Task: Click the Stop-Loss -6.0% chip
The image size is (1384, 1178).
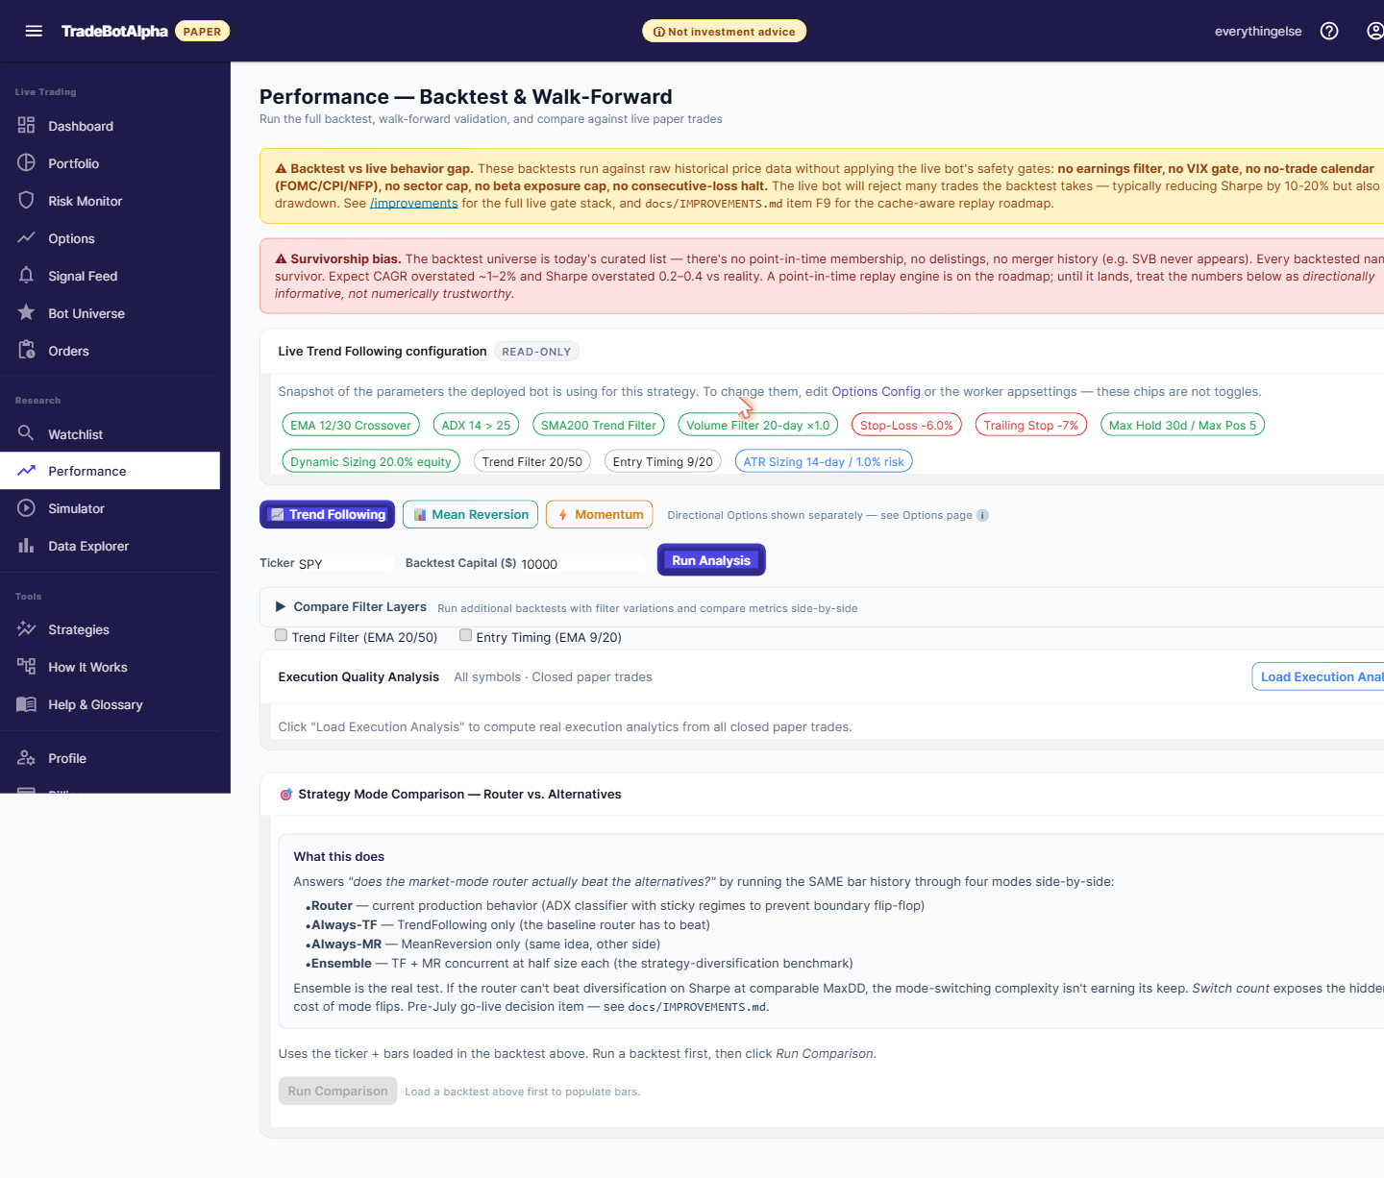Action: pos(906,425)
